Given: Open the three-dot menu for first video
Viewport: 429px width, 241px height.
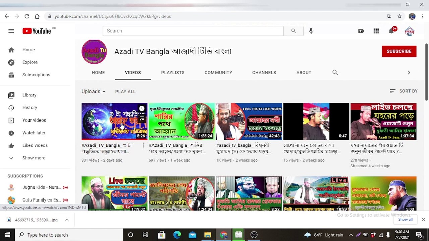Looking at the screenshot, I should pos(143,145).
